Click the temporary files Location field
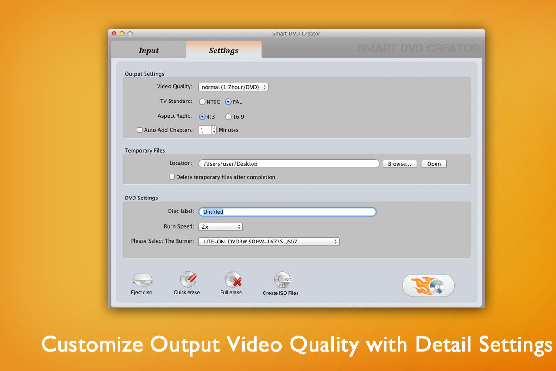The height and width of the screenshot is (371, 556). [289, 164]
